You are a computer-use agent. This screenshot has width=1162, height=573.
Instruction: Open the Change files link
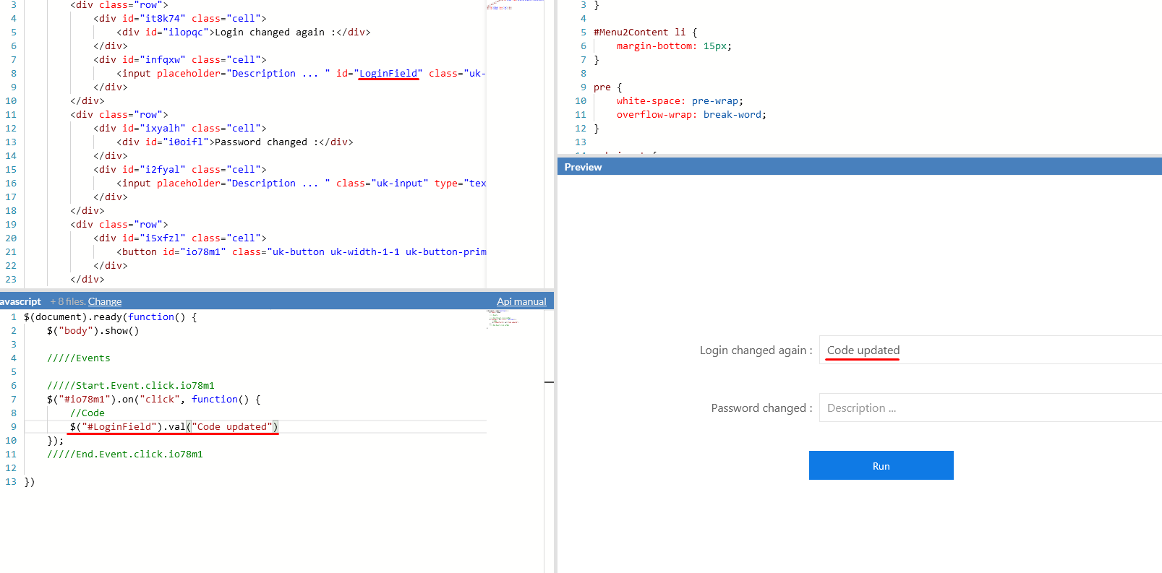(x=105, y=301)
